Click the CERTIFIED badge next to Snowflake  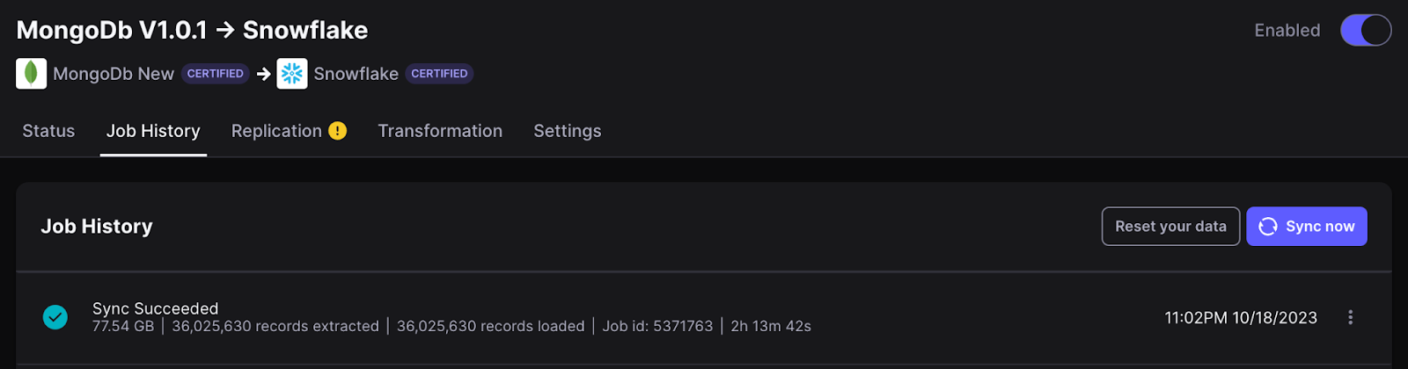(x=439, y=74)
